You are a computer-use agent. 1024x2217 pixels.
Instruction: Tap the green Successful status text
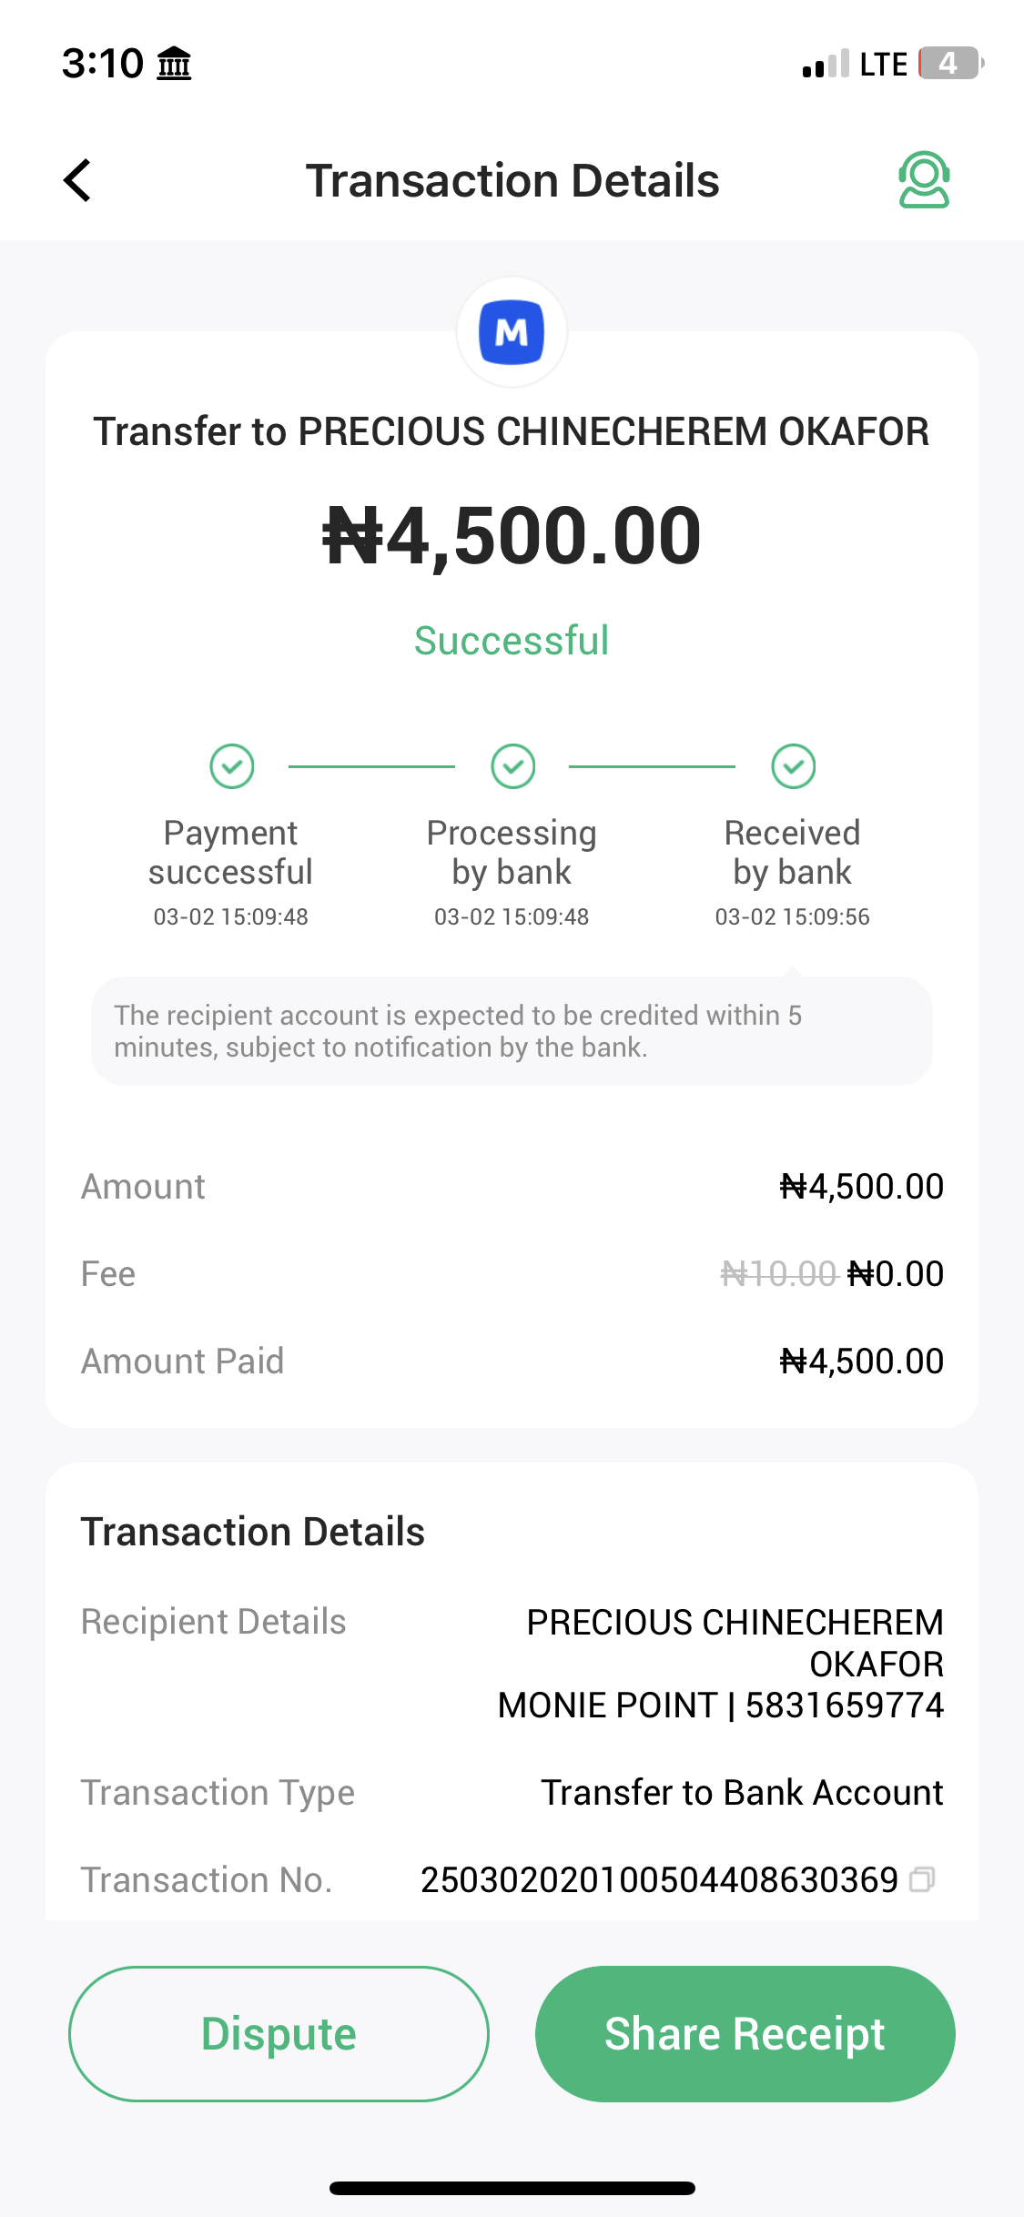[x=512, y=641]
